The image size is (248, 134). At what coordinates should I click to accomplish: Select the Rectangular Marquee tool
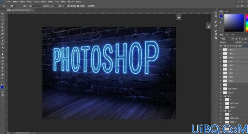point(2,17)
